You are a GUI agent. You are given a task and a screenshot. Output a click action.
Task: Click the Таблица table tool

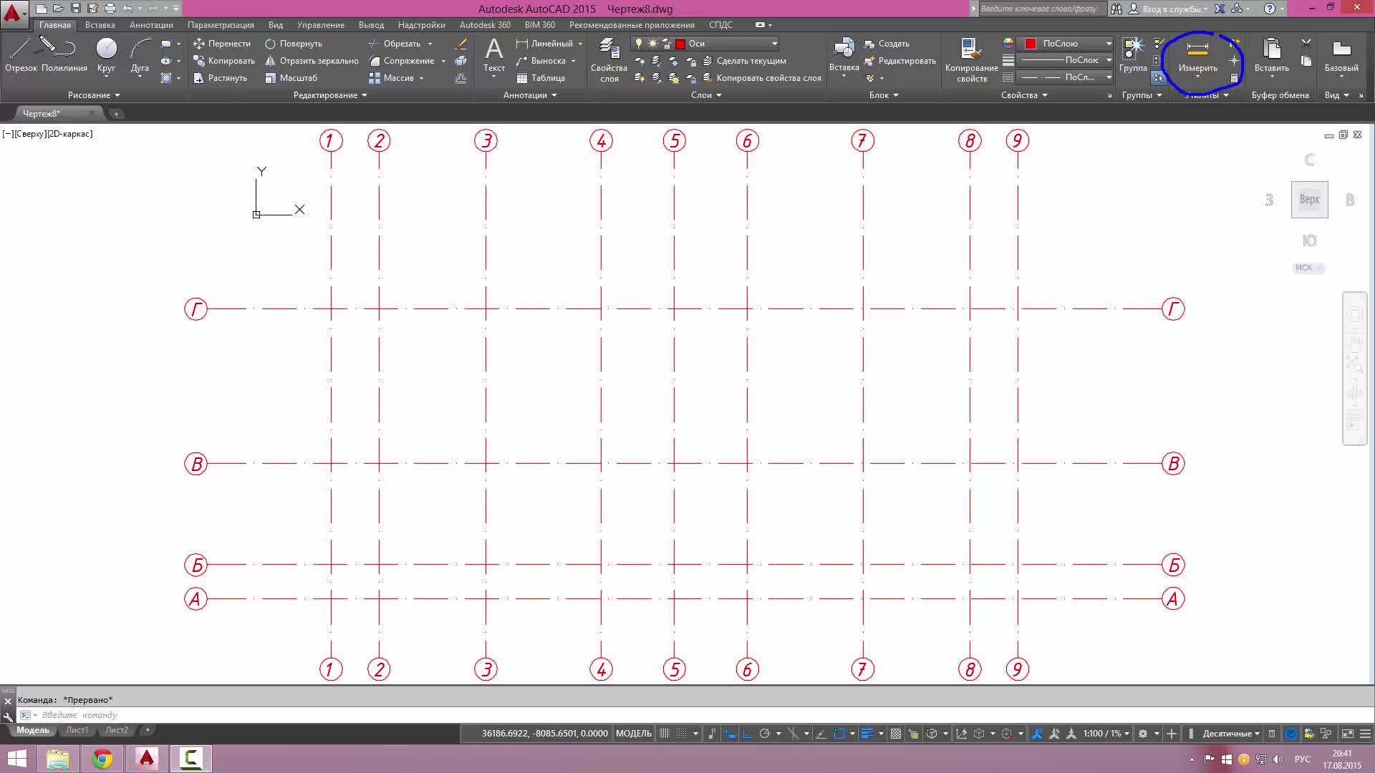pos(541,78)
